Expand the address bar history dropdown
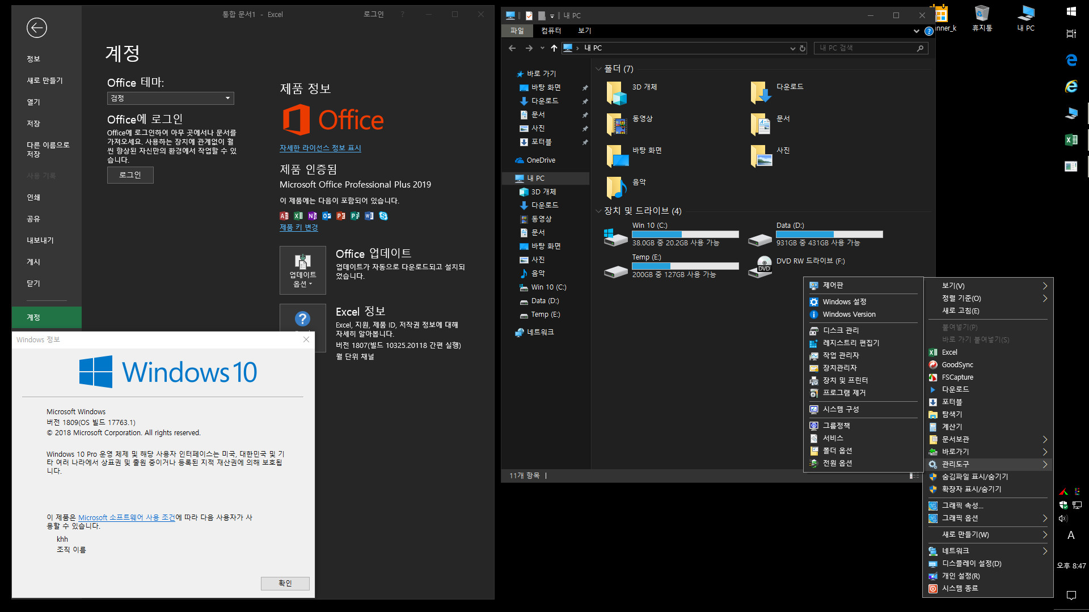1089x612 pixels. coord(793,48)
